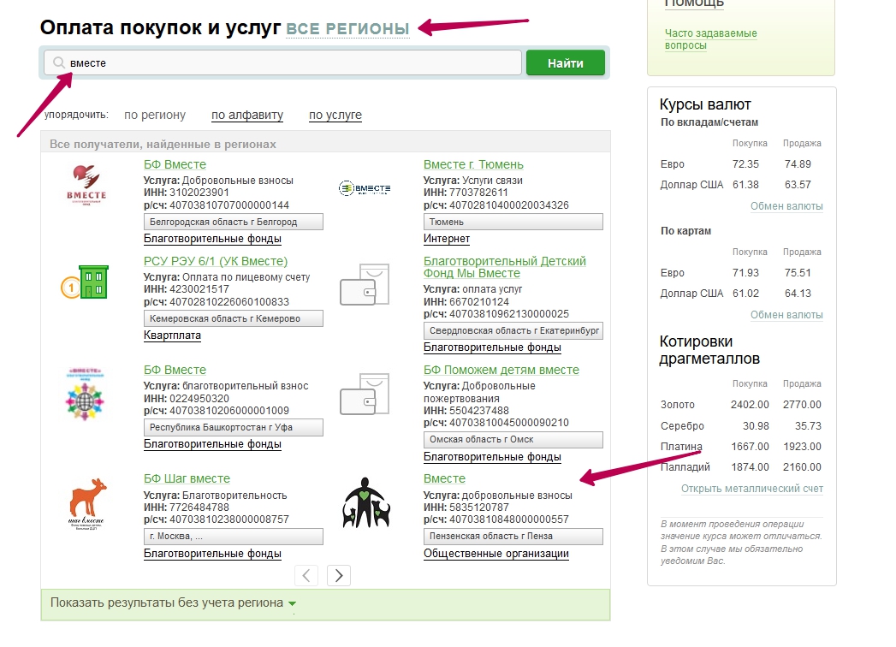Expand Показать результаты без учета региона

point(173,602)
